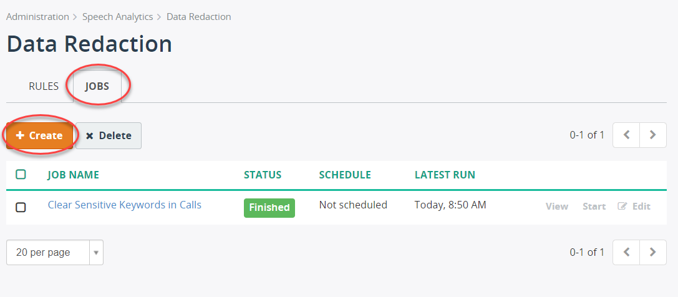Viewport: 678px width, 297px height.
Task: Click the bottom previous page arrow
Action: click(x=626, y=252)
